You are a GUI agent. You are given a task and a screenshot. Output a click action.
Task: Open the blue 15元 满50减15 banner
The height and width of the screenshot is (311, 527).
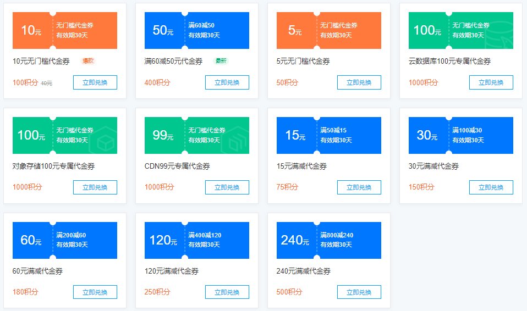[329, 135]
